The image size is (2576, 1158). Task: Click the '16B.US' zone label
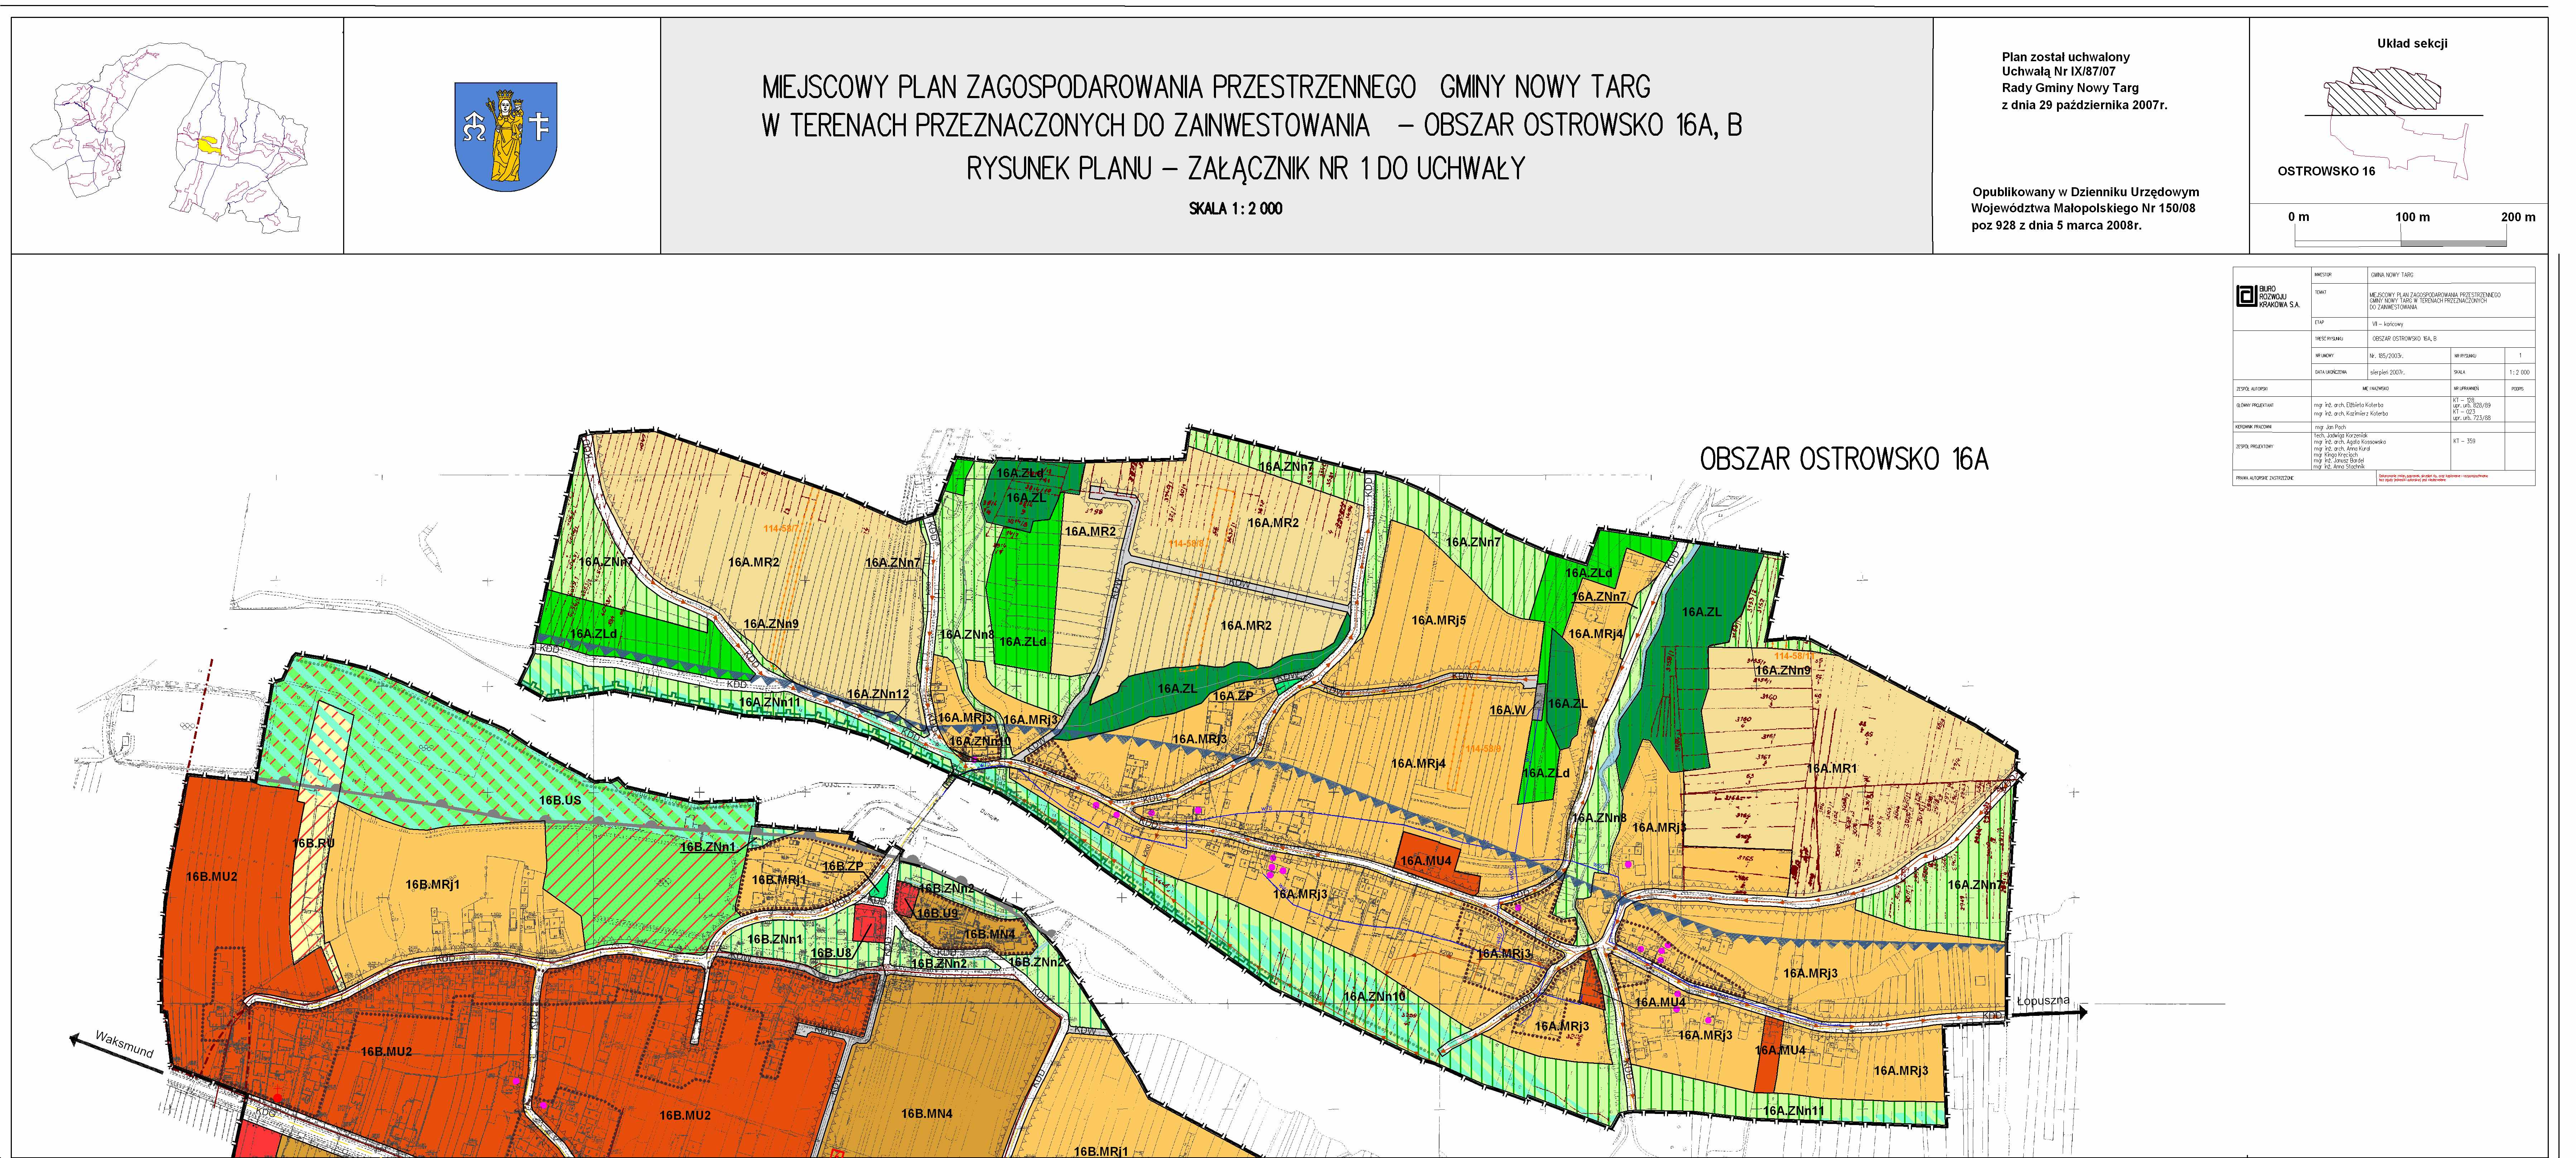pos(560,801)
